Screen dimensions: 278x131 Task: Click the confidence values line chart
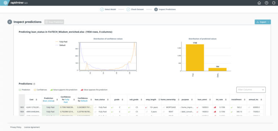coord(108,56)
